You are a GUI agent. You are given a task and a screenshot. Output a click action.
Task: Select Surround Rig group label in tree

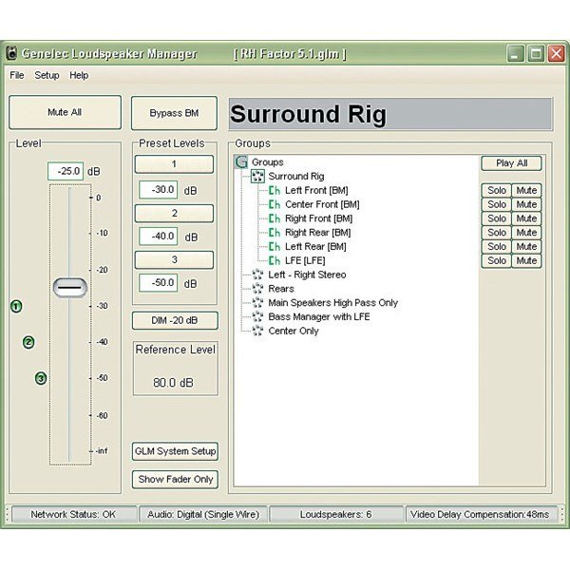[x=295, y=177]
